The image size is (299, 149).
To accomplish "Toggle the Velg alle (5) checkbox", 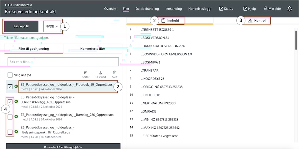I will tap(10, 75).
